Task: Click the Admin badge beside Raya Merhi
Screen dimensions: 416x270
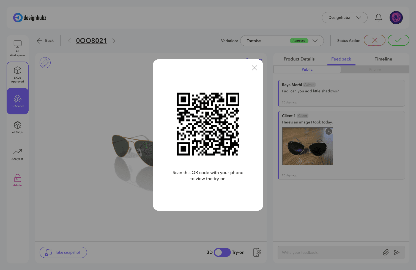Action: point(309,85)
